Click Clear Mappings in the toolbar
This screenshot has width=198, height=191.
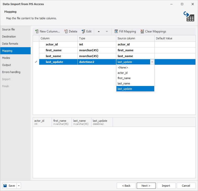(153, 31)
